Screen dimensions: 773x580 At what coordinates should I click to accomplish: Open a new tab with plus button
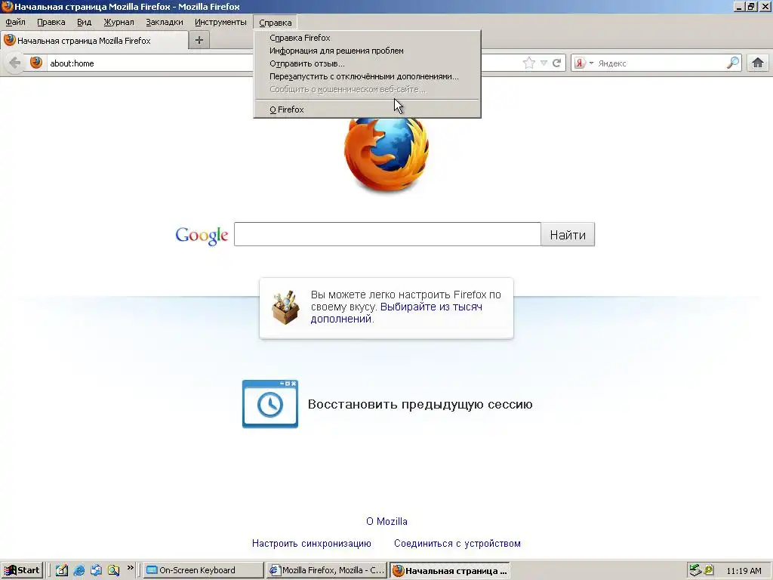(x=199, y=40)
